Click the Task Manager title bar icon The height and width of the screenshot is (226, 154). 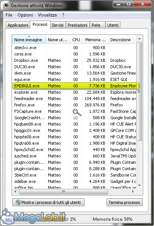click(x=6, y=6)
